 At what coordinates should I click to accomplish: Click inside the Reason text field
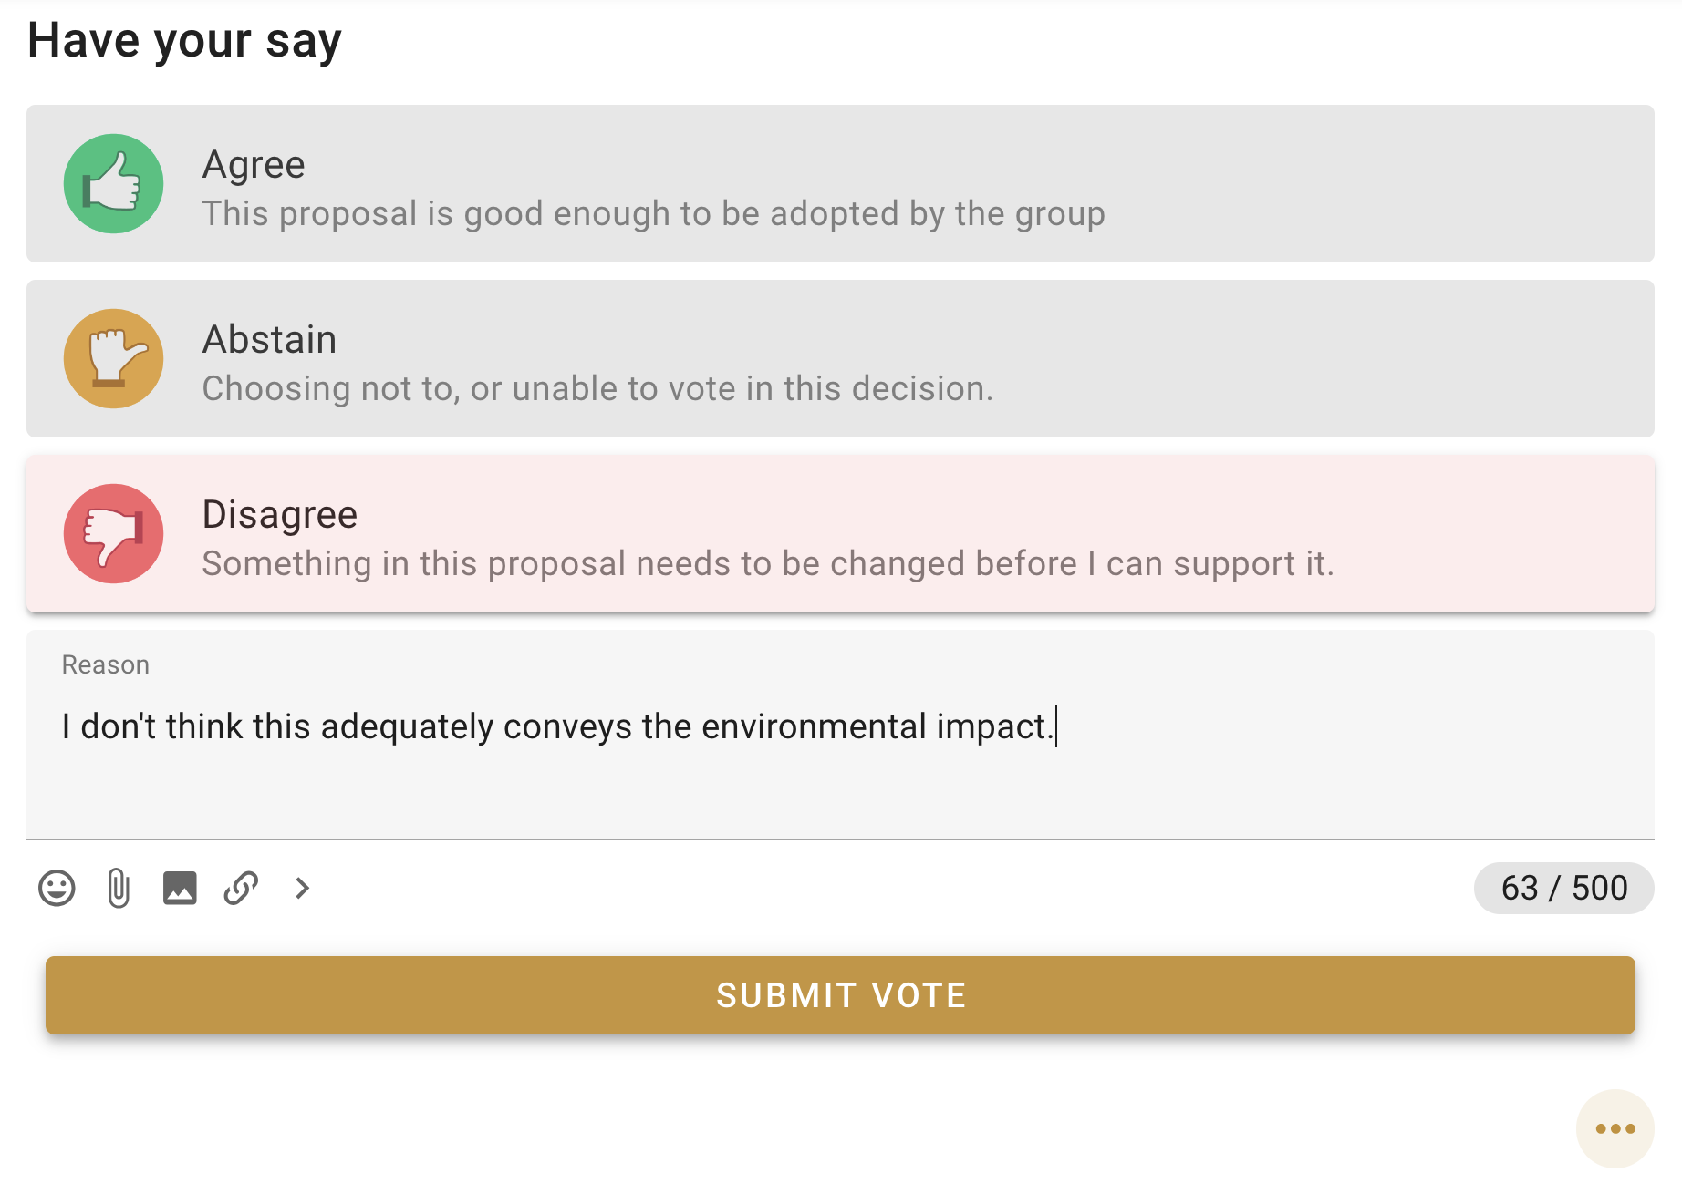(x=839, y=784)
